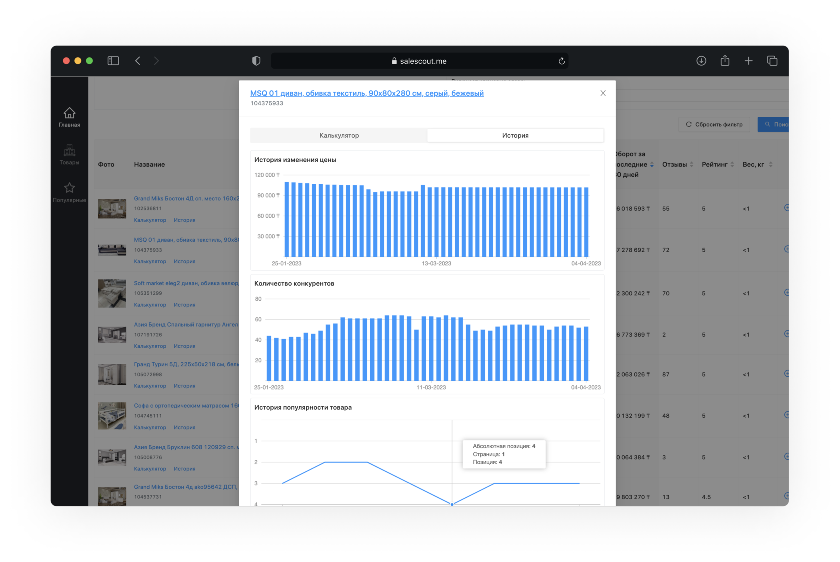Open Калькулятор under MSQ 01 диван row
The height and width of the screenshot is (562, 840).
(150, 261)
